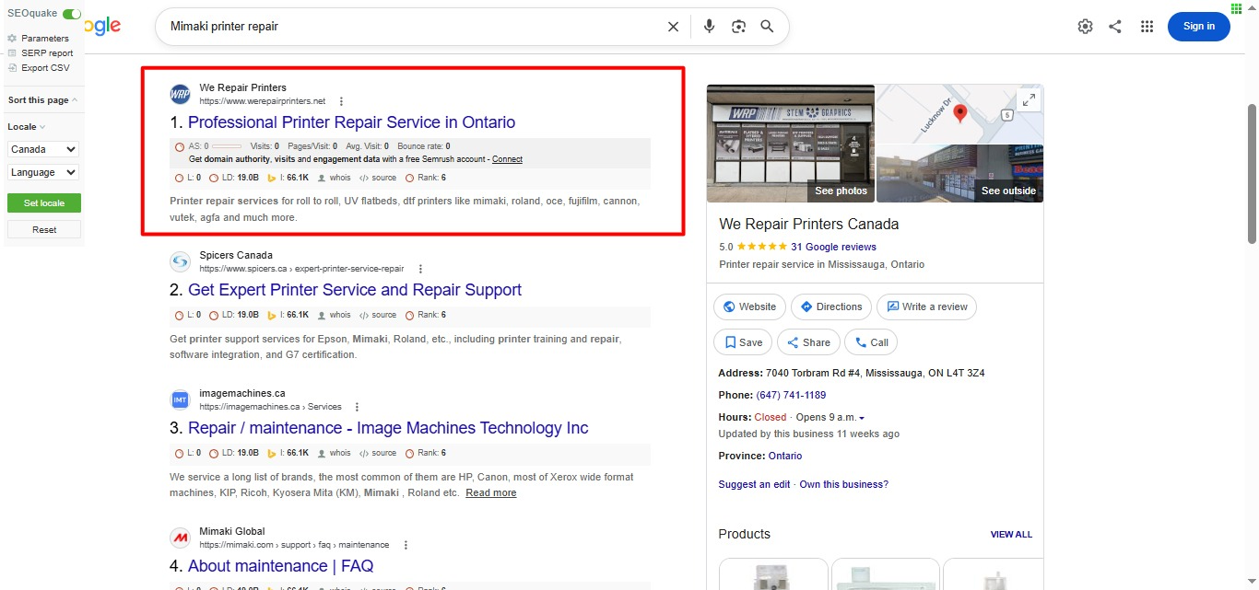This screenshot has height=590, width=1259.
Task: Open SEOquake Parameters settings
Action: pyautogui.click(x=45, y=39)
